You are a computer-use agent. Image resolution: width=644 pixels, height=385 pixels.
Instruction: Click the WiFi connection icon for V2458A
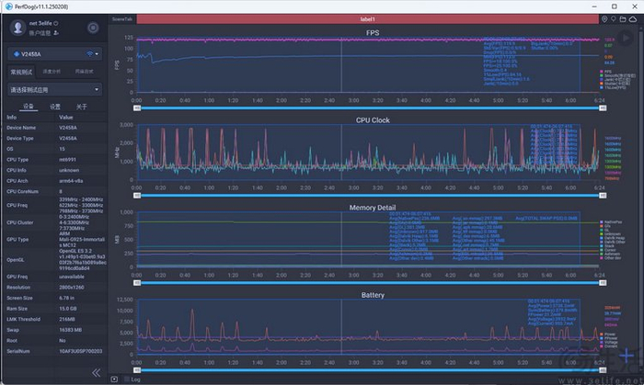point(90,54)
